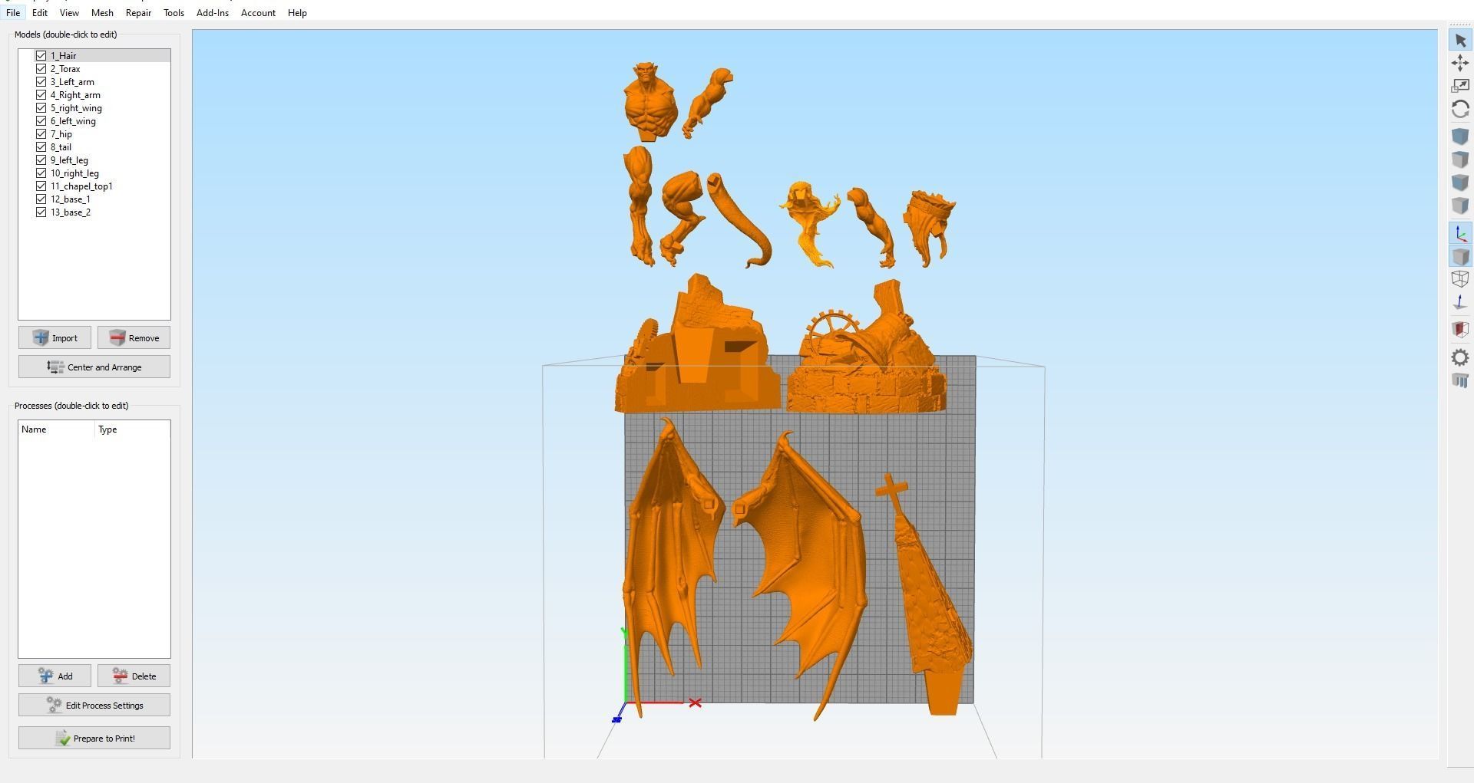
Task: Toggle face normals display icon
Action: (1460, 303)
